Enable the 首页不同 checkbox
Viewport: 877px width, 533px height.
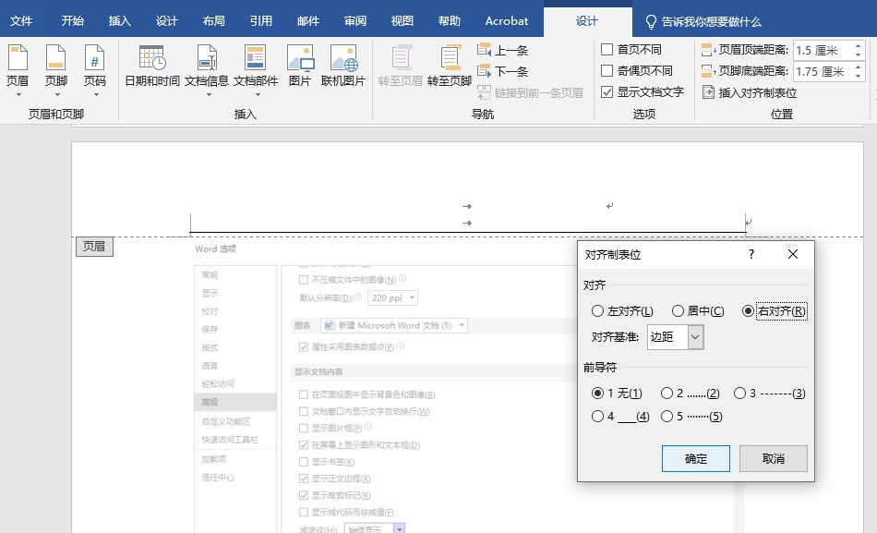[607, 50]
